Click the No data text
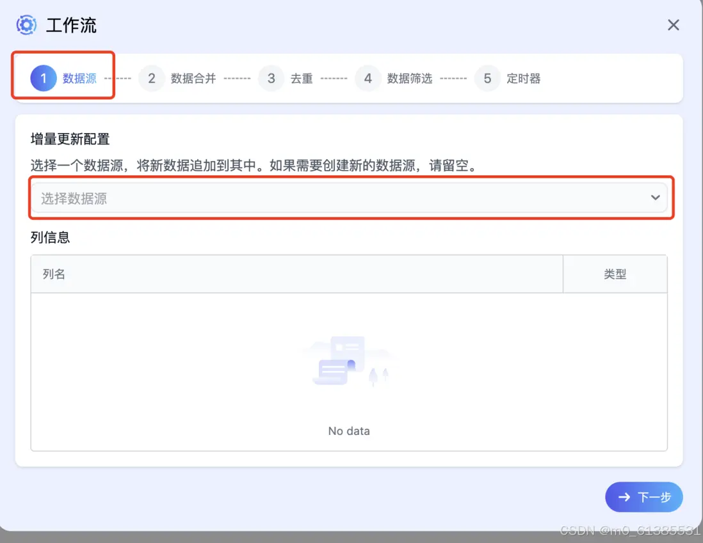Screen dimensions: 703x543 coord(349,431)
